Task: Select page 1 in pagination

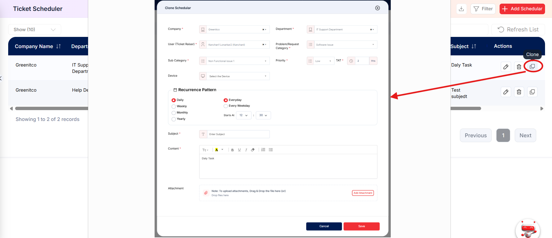Action: 503,135
